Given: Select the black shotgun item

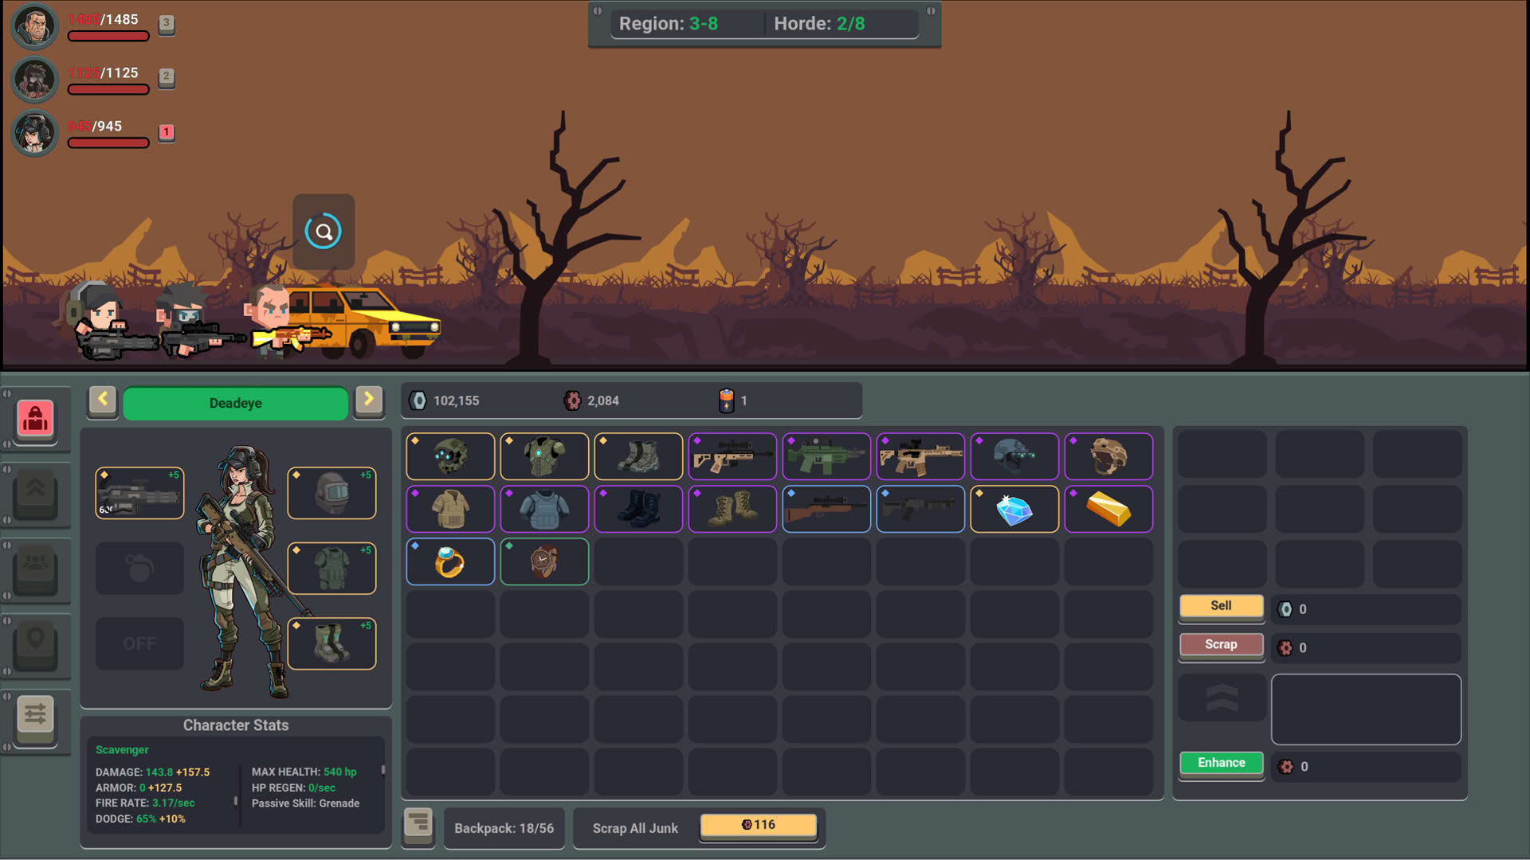Looking at the screenshot, I should [920, 509].
